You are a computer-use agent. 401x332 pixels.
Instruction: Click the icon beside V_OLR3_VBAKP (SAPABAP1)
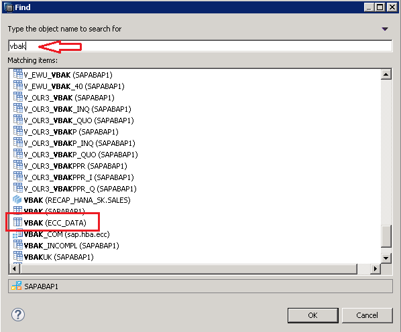click(18, 131)
